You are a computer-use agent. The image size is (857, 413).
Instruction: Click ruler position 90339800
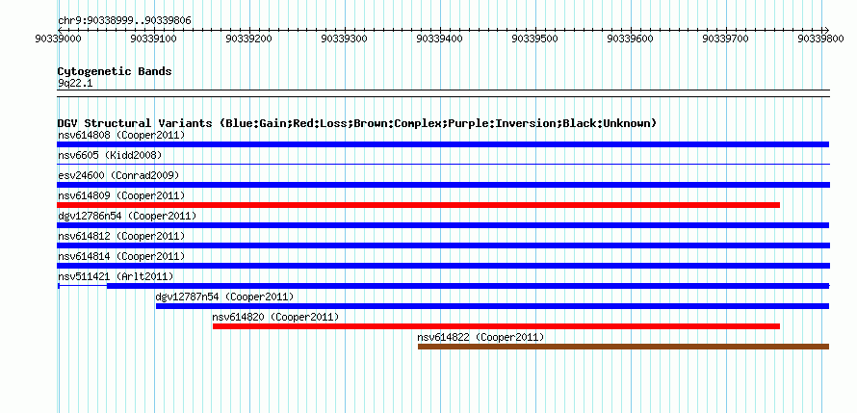click(821, 39)
